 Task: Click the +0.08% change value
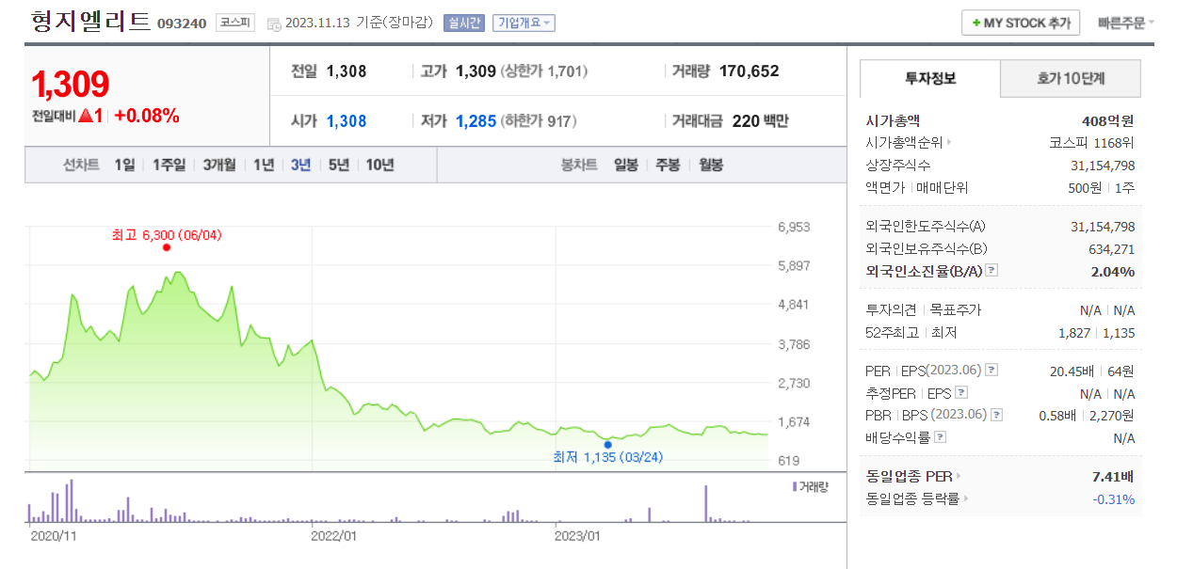click(x=147, y=116)
